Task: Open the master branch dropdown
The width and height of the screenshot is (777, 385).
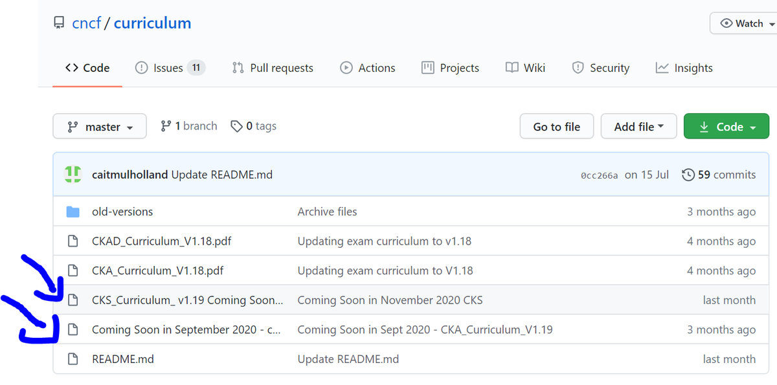Action: coord(99,126)
